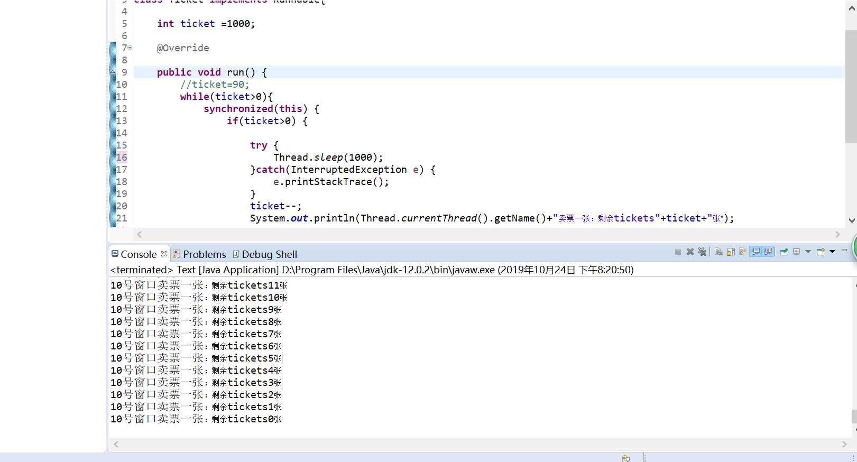
Task: Click the '@Override' annotation
Action: point(183,48)
